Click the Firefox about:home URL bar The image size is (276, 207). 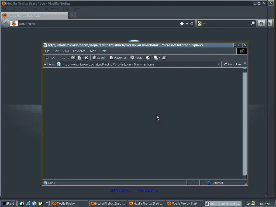point(99,24)
